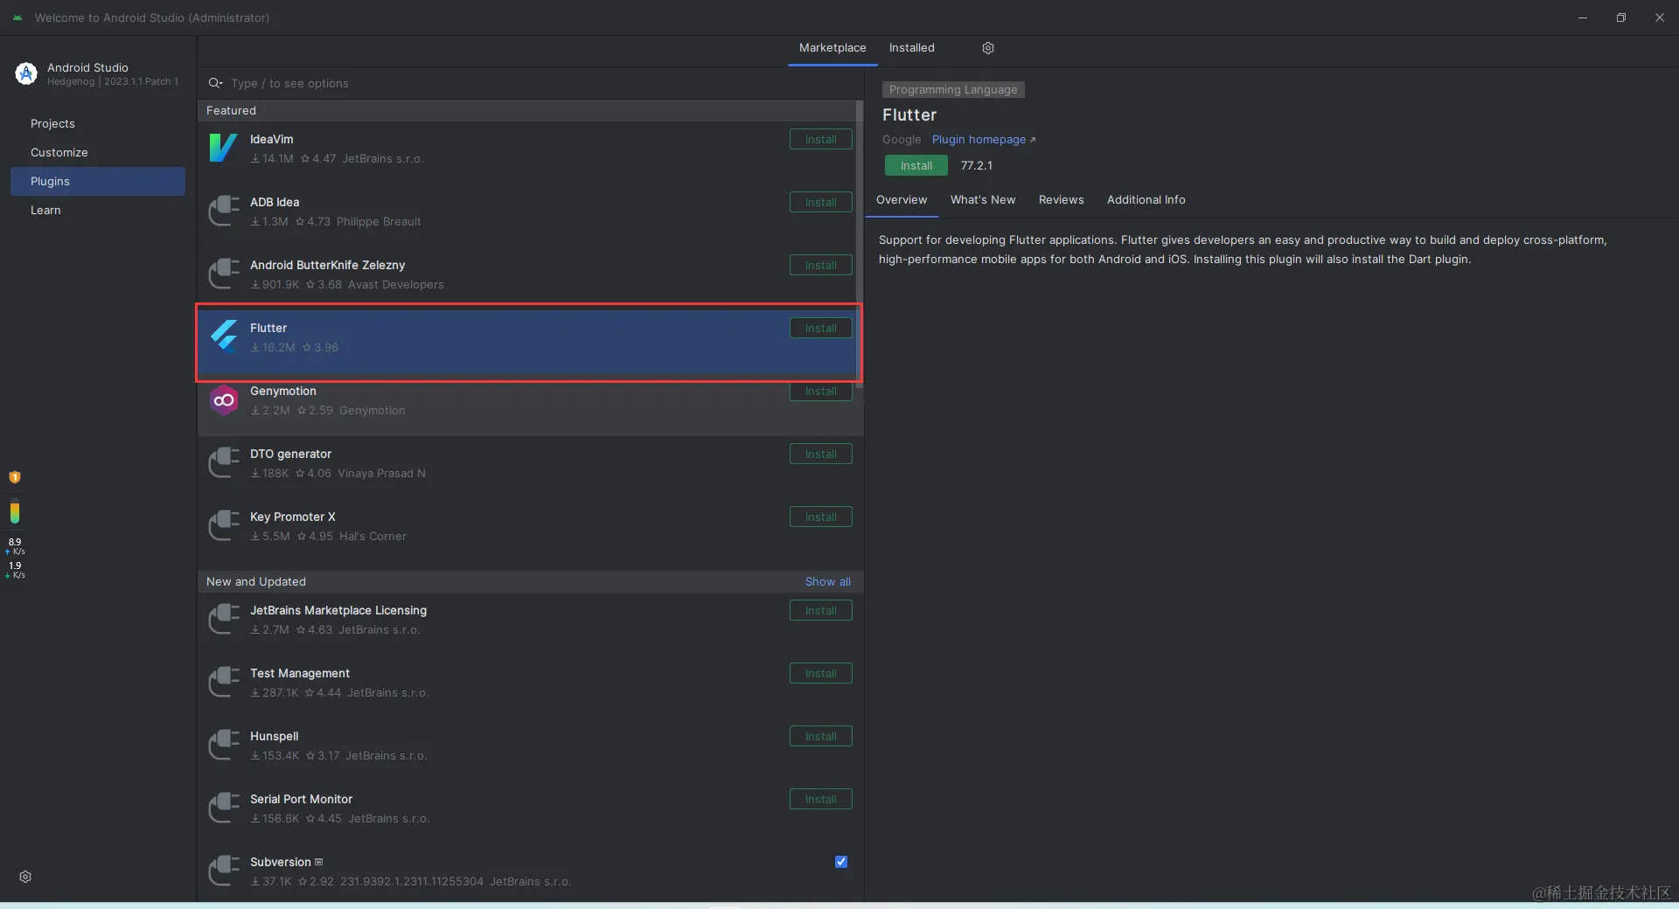Select Learn in the sidebar
The image size is (1679, 909).
coord(98,210)
